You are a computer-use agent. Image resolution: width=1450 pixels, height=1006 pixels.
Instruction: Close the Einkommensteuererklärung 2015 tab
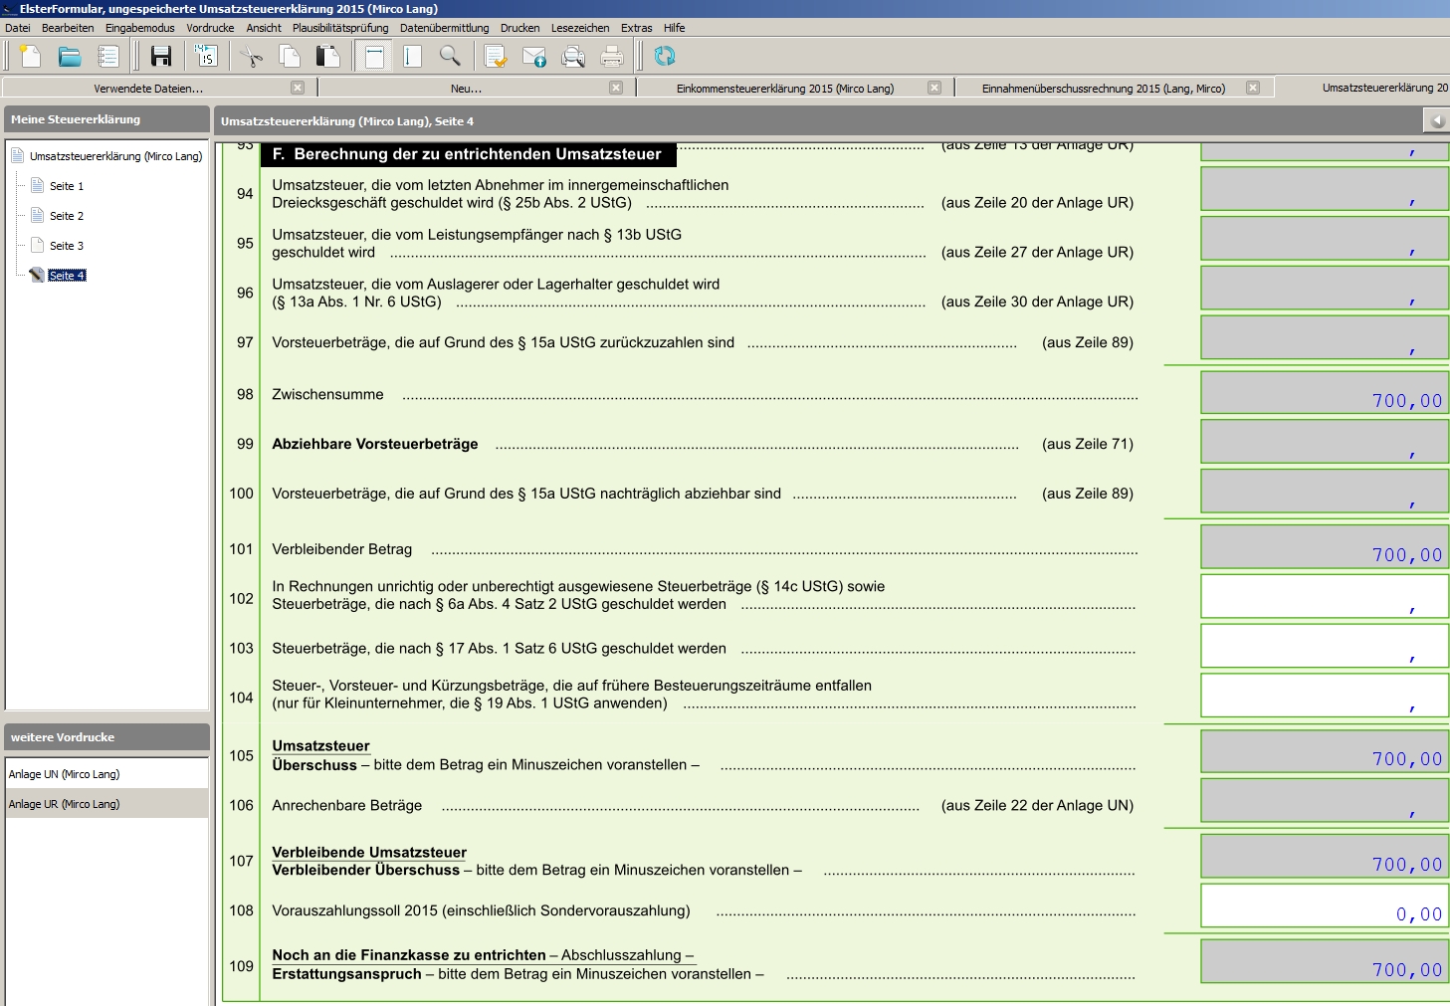[x=934, y=88]
